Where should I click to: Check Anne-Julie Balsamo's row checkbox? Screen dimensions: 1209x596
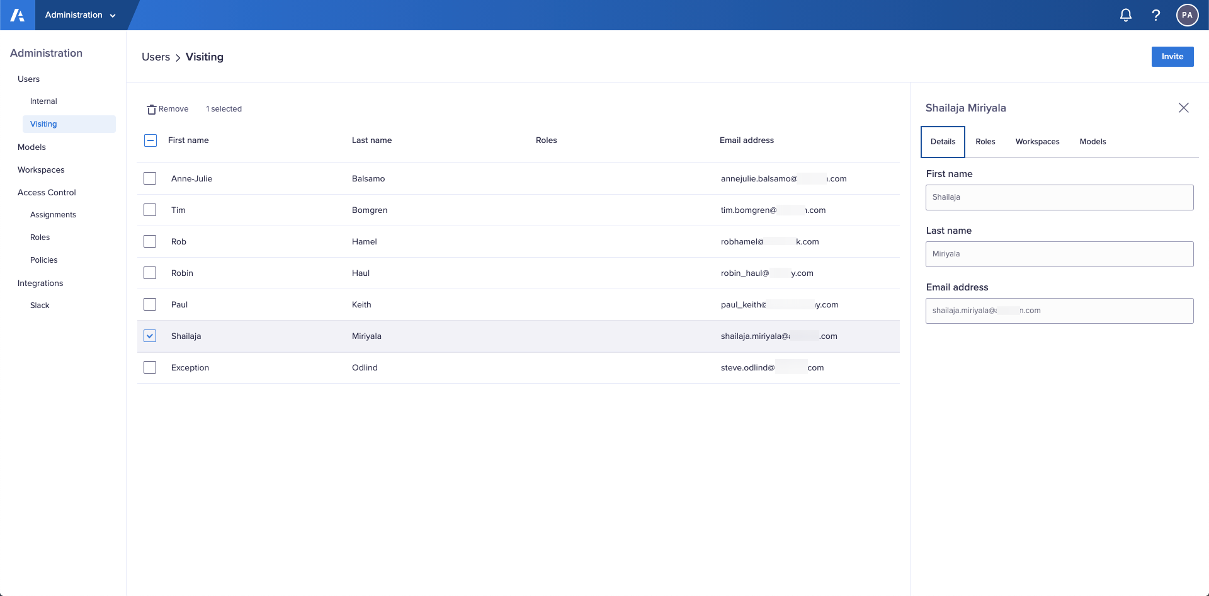point(150,178)
